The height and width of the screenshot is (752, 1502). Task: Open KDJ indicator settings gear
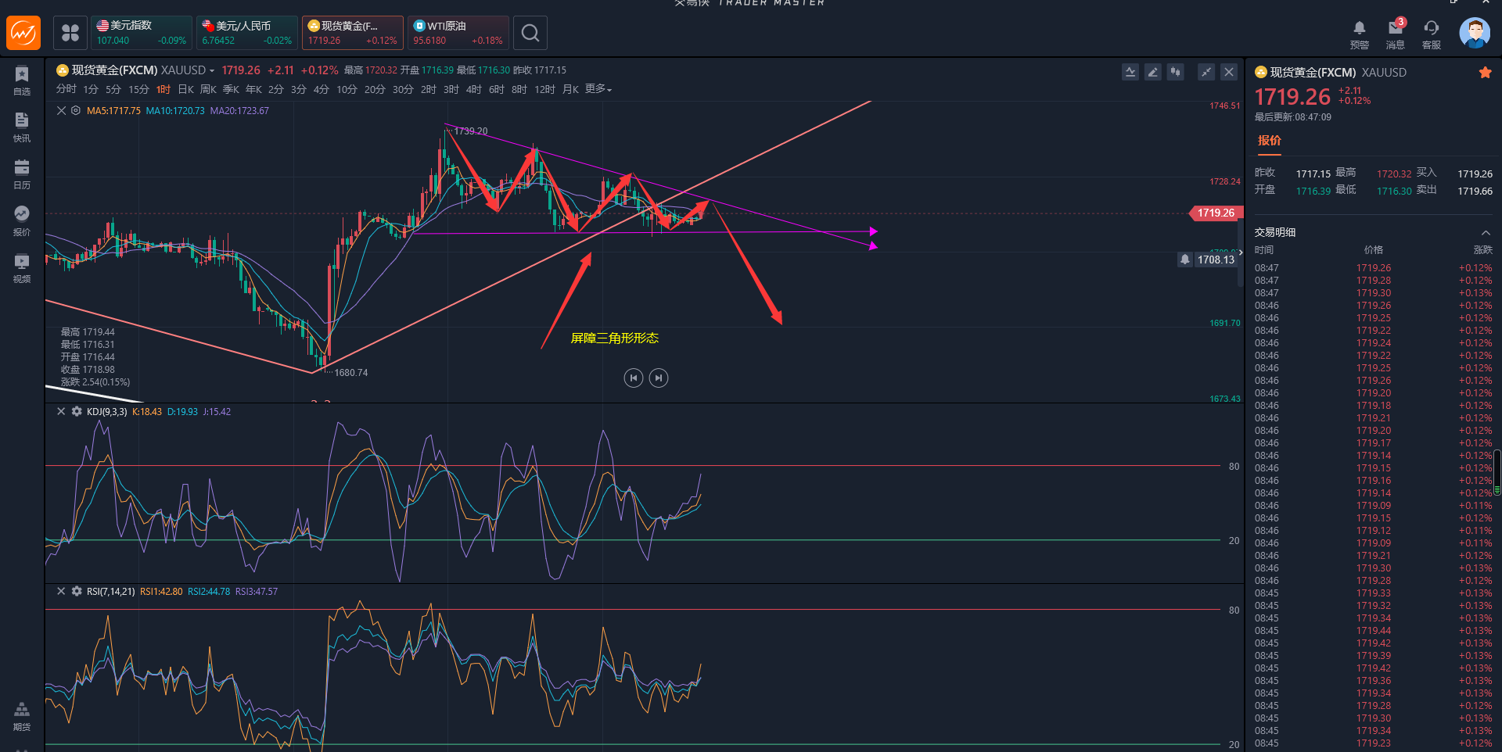77,411
